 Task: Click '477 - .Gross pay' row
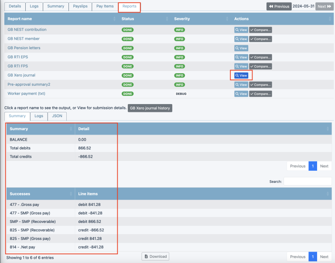[169, 205]
